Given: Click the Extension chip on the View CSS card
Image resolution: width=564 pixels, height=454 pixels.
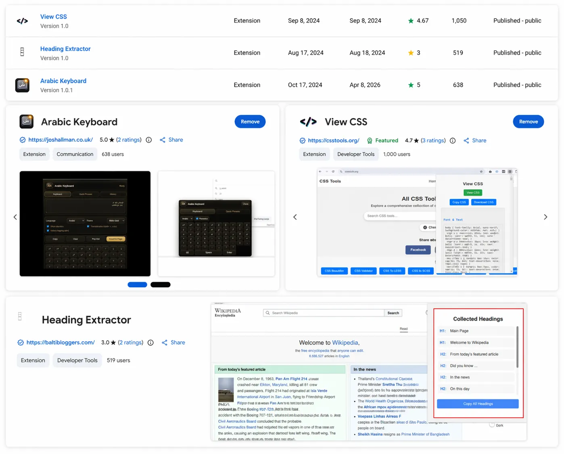Looking at the screenshot, I should pyautogui.click(x=314, y=154).
